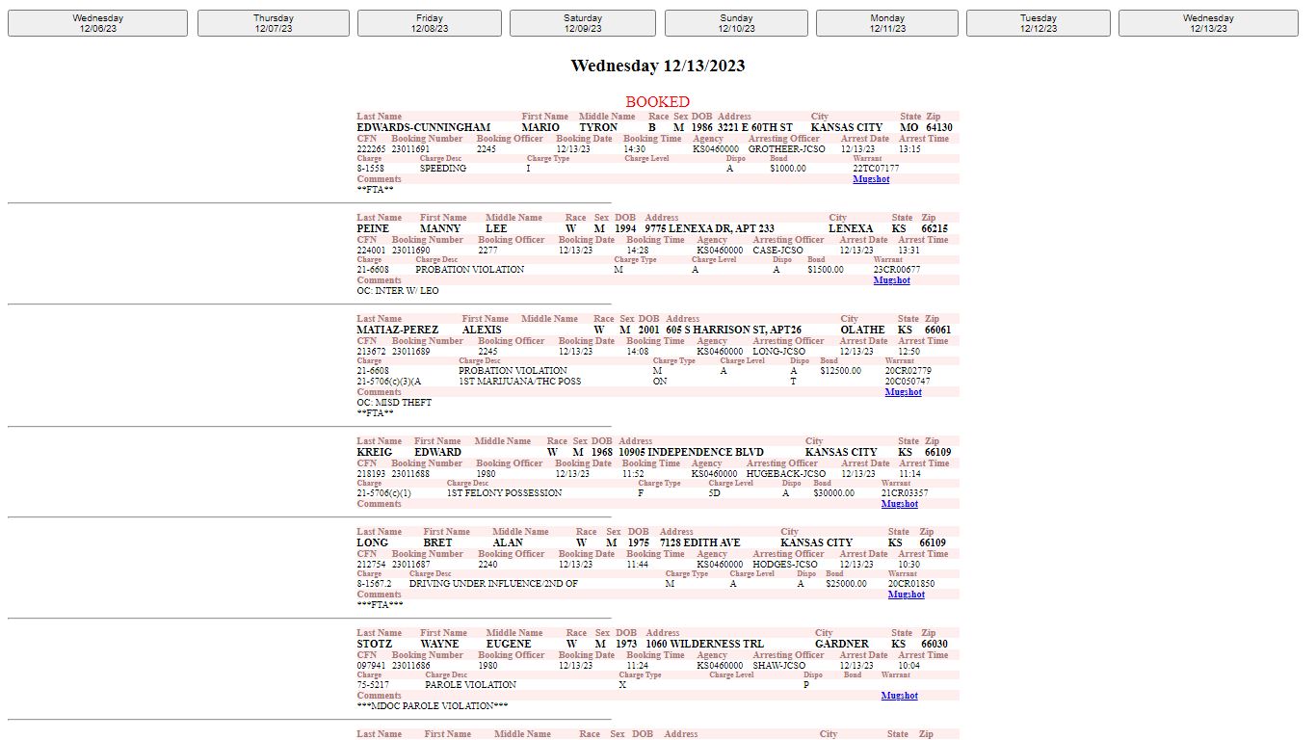Select charge 1ST MARIJUANA/THC POSS

point(519,382)
